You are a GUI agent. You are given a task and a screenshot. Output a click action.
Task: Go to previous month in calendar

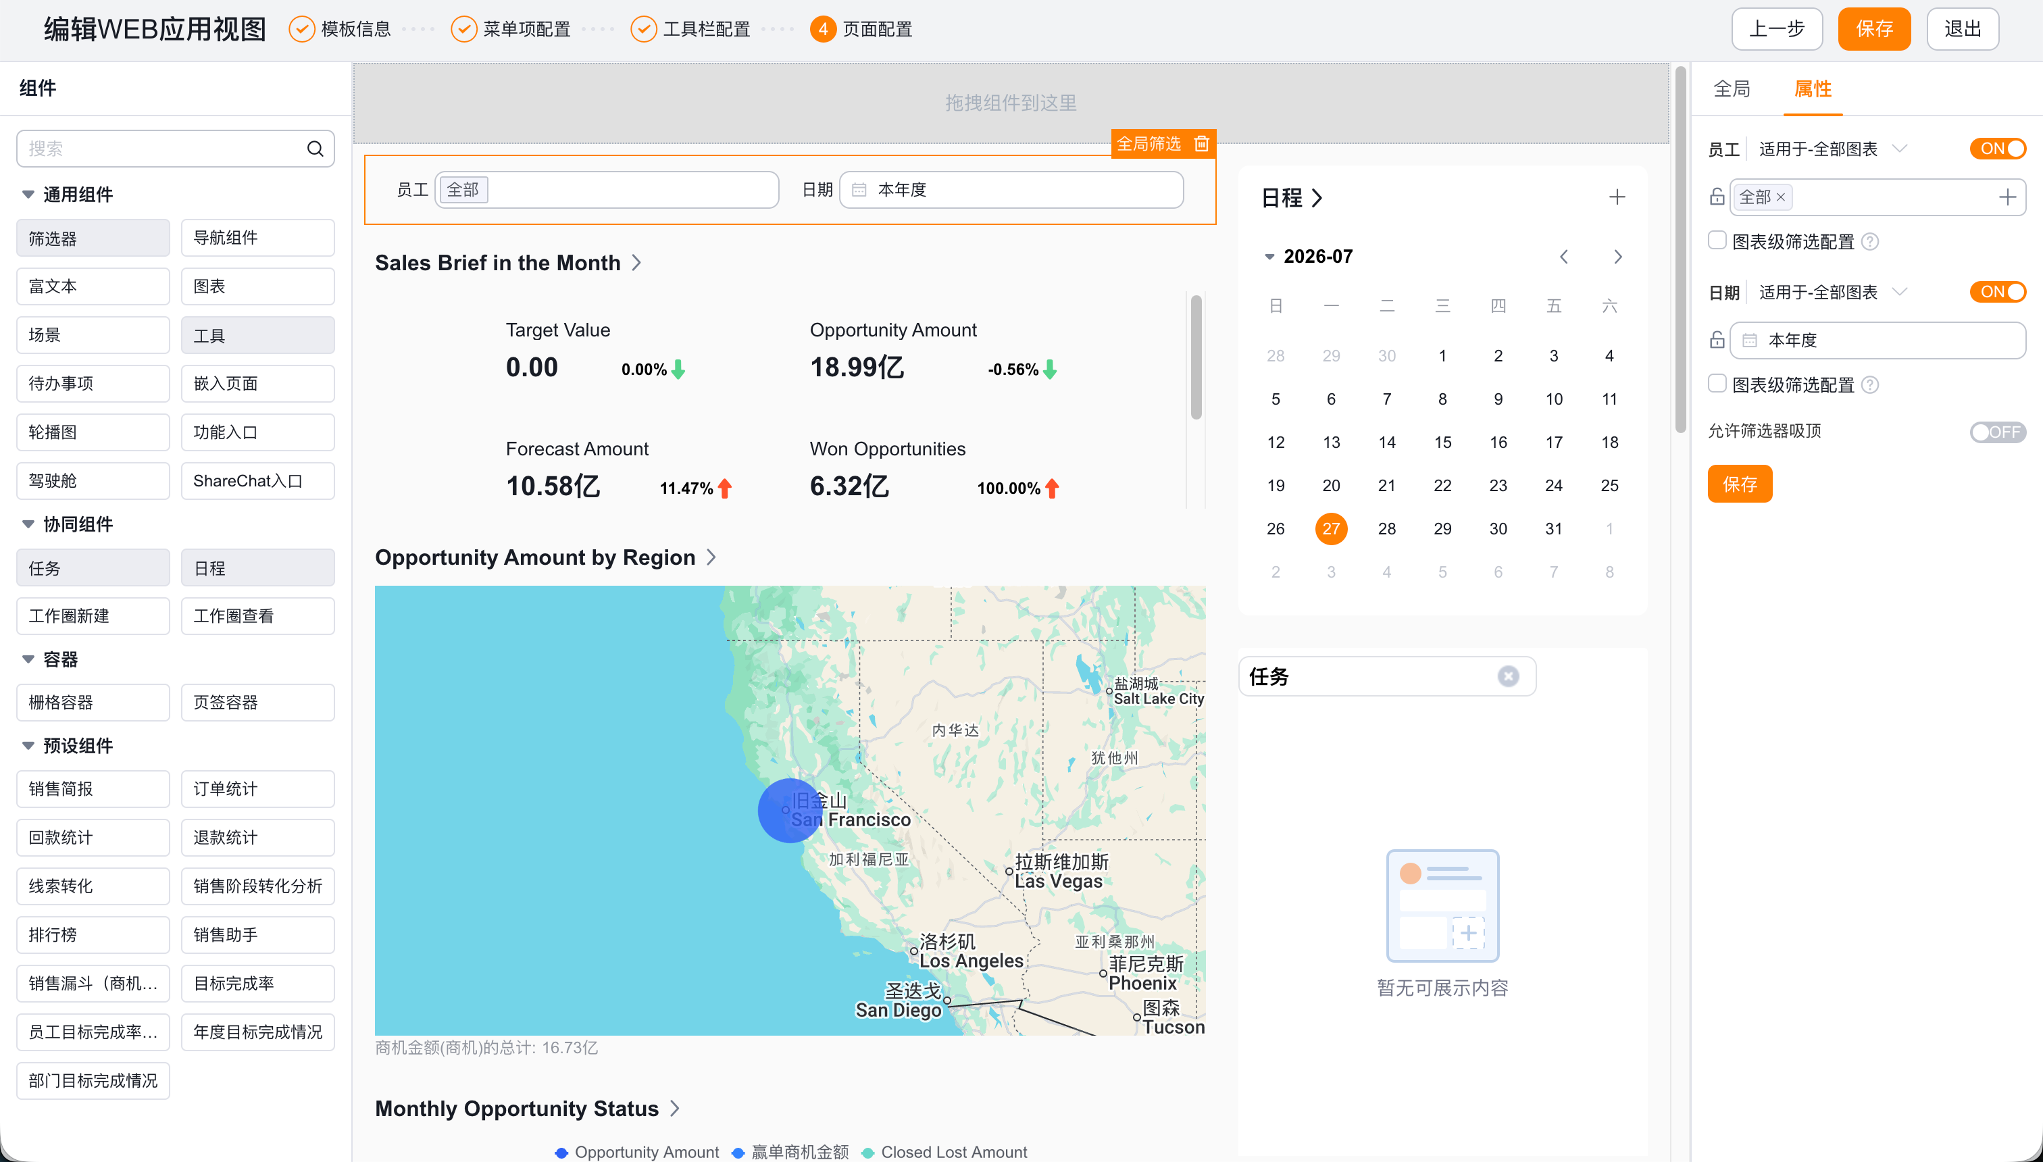(x=1564, y=257)
